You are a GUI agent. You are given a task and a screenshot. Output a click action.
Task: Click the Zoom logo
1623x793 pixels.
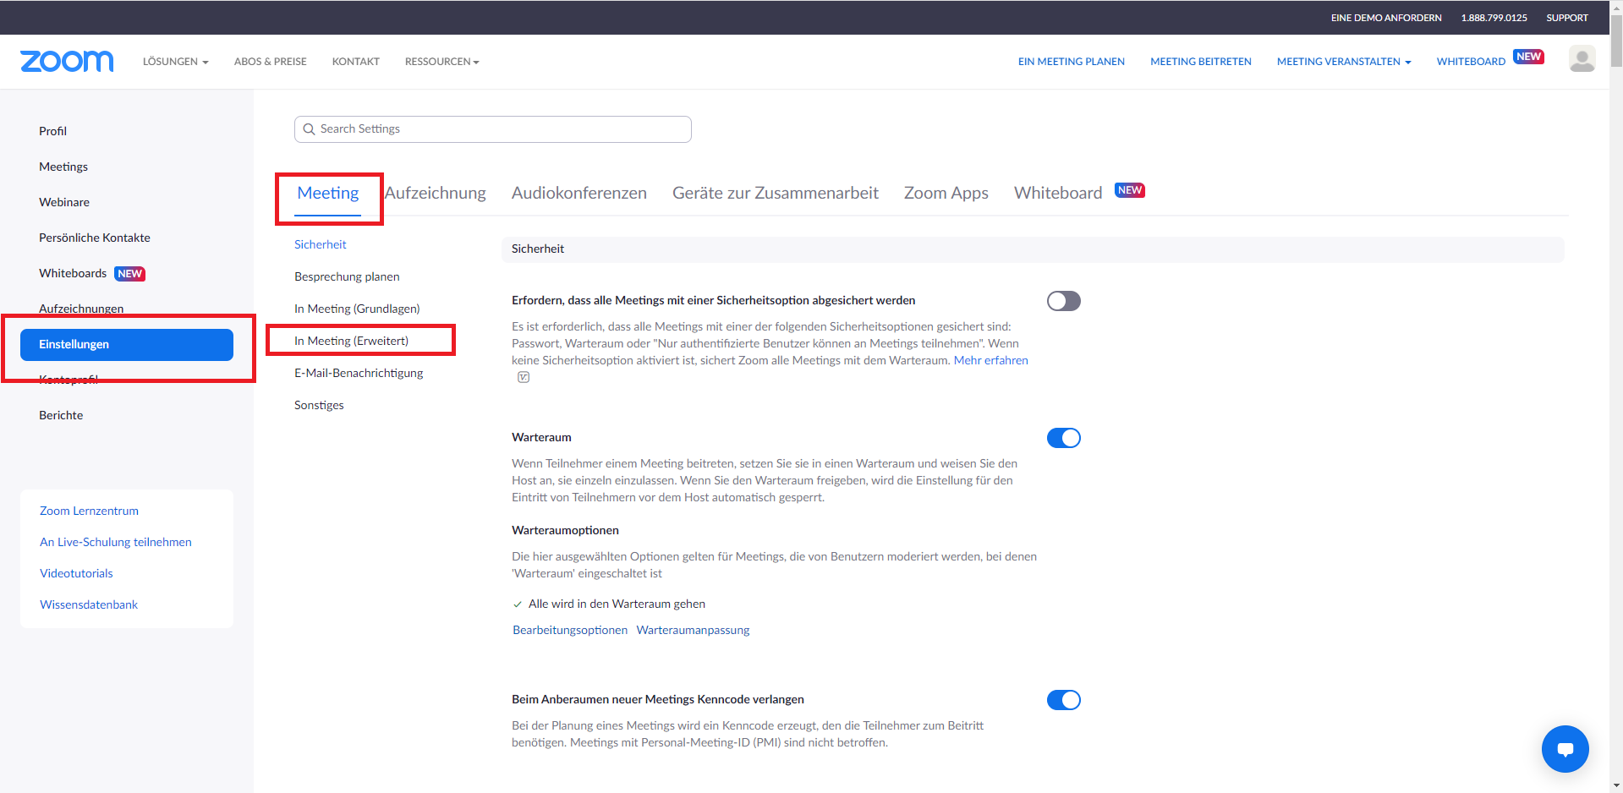click(x=66, y=60)
